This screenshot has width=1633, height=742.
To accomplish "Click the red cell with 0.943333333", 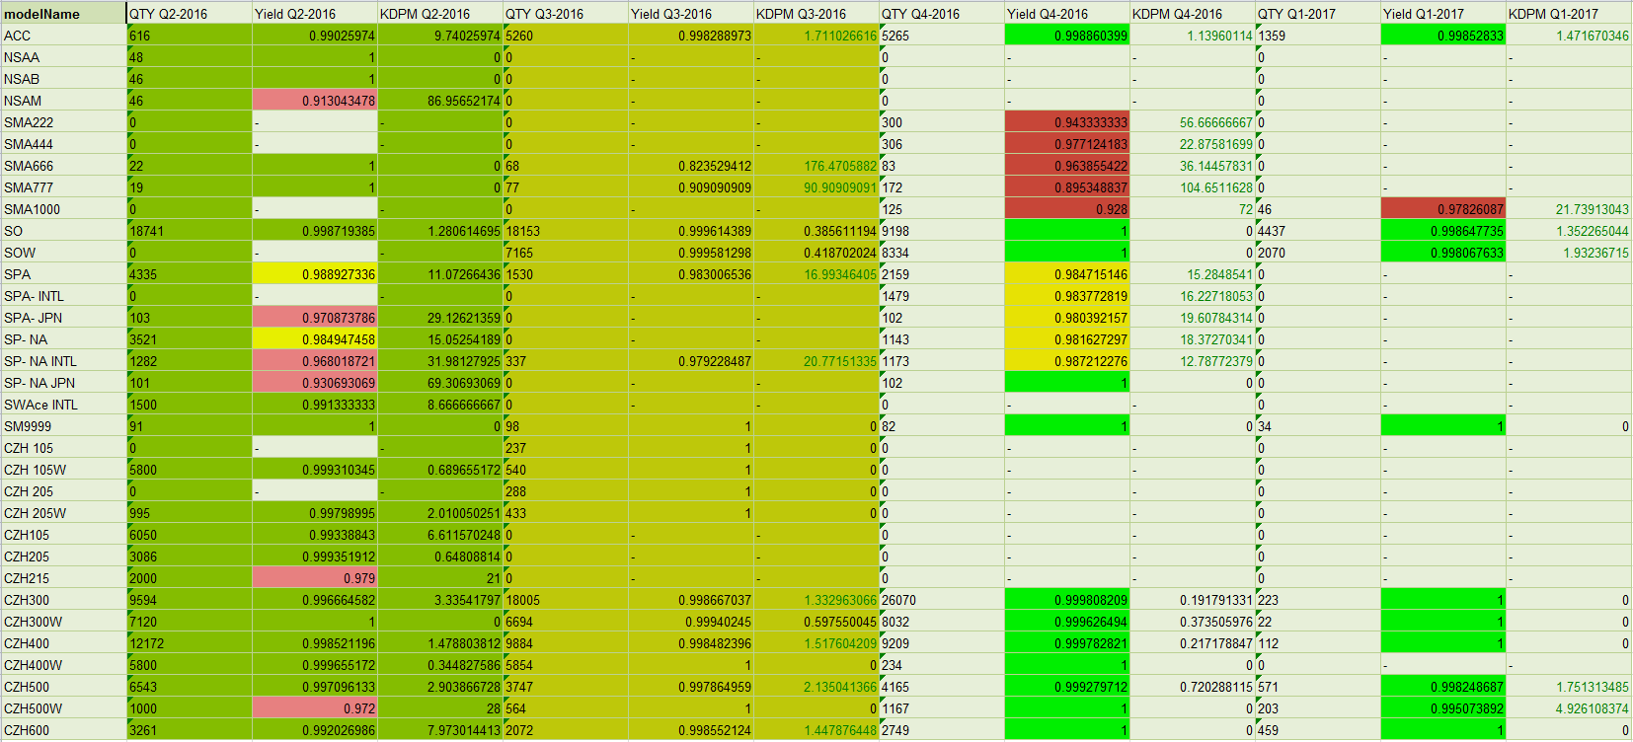I will 1067,122.
